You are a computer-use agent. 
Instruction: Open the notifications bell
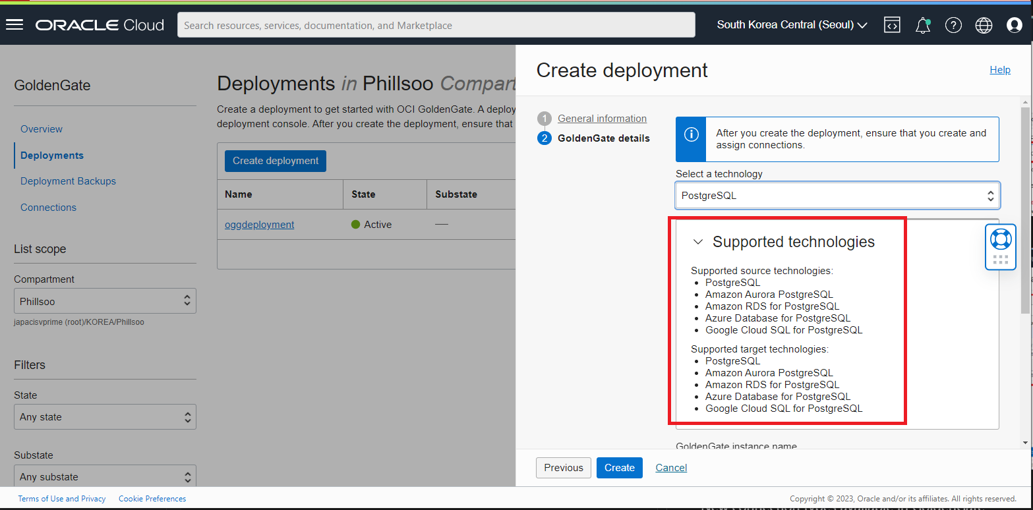(x=923, y=26)
